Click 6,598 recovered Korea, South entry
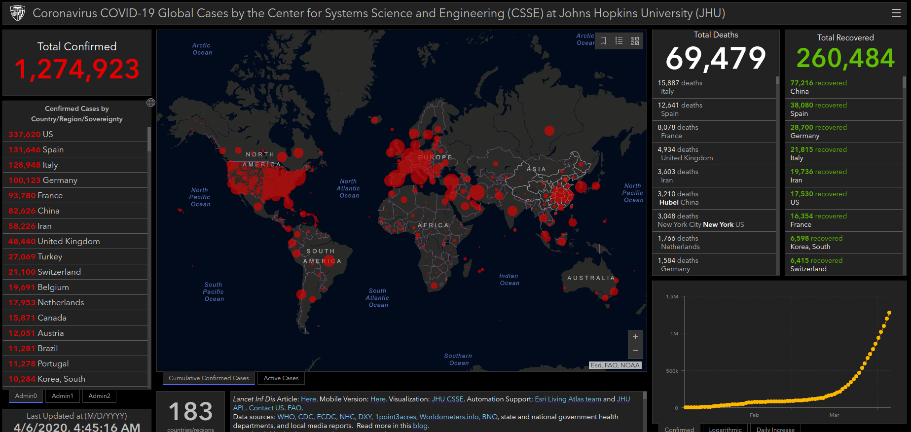Screen dimensions: 911x432 point(844,243)
